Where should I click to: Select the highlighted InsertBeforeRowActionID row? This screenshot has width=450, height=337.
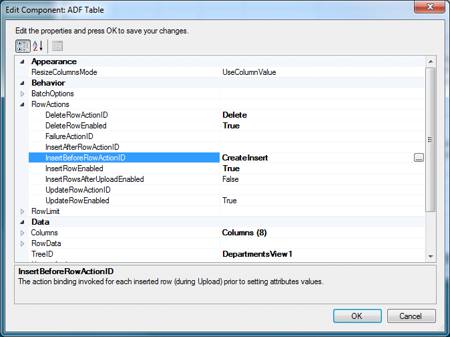[x=124, y=158]
